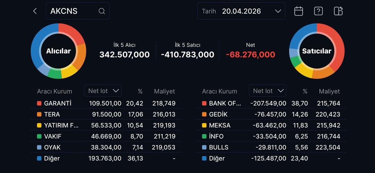Image resolution: width=375 pixels, height=173 pixels.
Task: Click the layout switch icon
Action: point(338,11)
